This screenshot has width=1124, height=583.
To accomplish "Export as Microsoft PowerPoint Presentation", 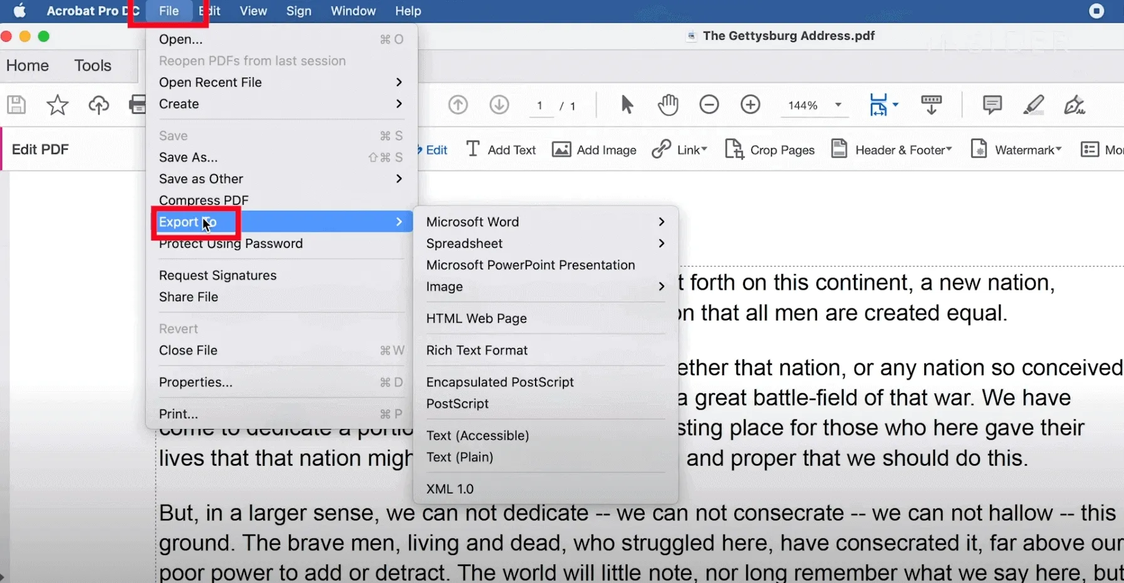I will click(x=546, y=265).
